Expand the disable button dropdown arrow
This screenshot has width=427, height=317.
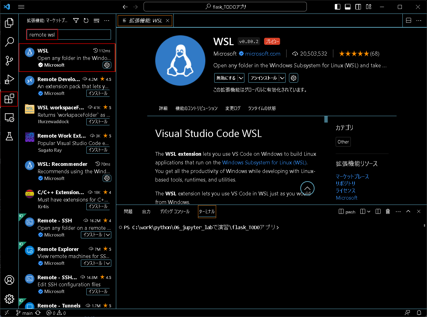[x=241, y=78]
